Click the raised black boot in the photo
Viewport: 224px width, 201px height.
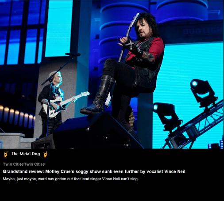coord(98,95)
